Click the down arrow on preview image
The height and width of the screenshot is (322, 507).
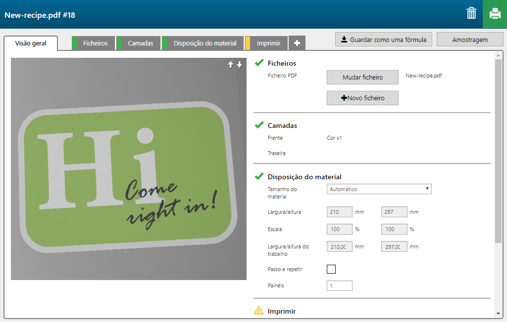pyautogui.click(x=240, y=65)
